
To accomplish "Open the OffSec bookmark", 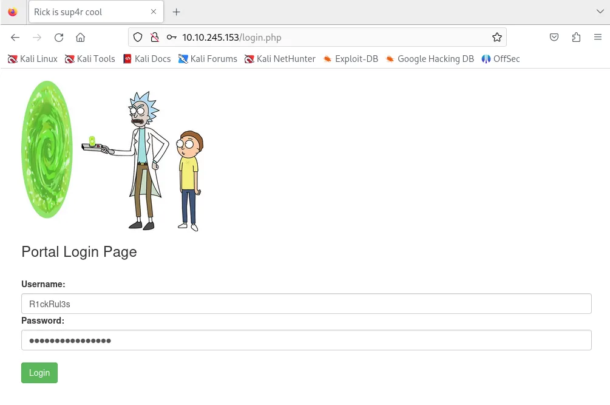I will tap(501, 59).
